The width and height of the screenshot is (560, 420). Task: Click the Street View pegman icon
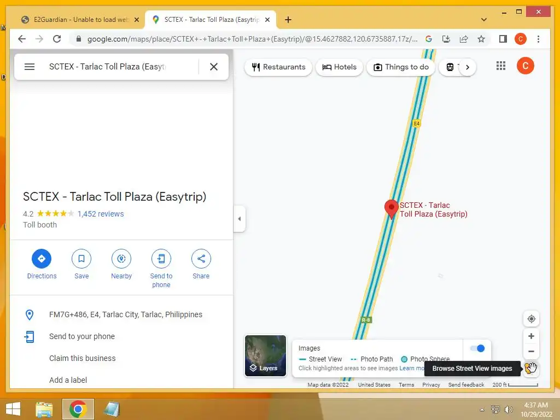(x=530, y=367)
